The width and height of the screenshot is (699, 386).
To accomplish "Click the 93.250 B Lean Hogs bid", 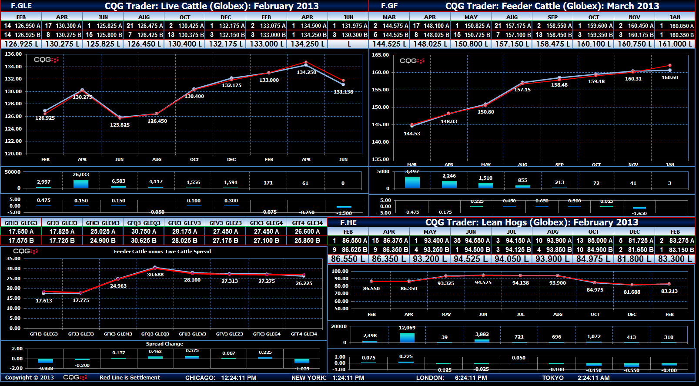I will click(436, 250).
